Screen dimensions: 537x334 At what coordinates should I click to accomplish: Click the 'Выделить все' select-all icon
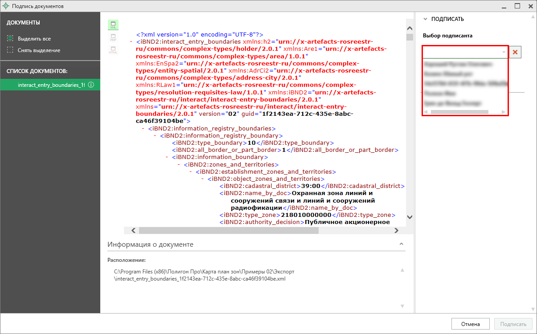click(10, 39)
